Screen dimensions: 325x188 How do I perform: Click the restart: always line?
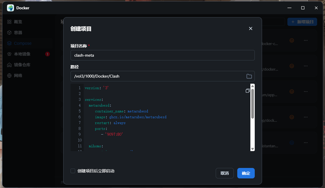click(x=110, y=123)
